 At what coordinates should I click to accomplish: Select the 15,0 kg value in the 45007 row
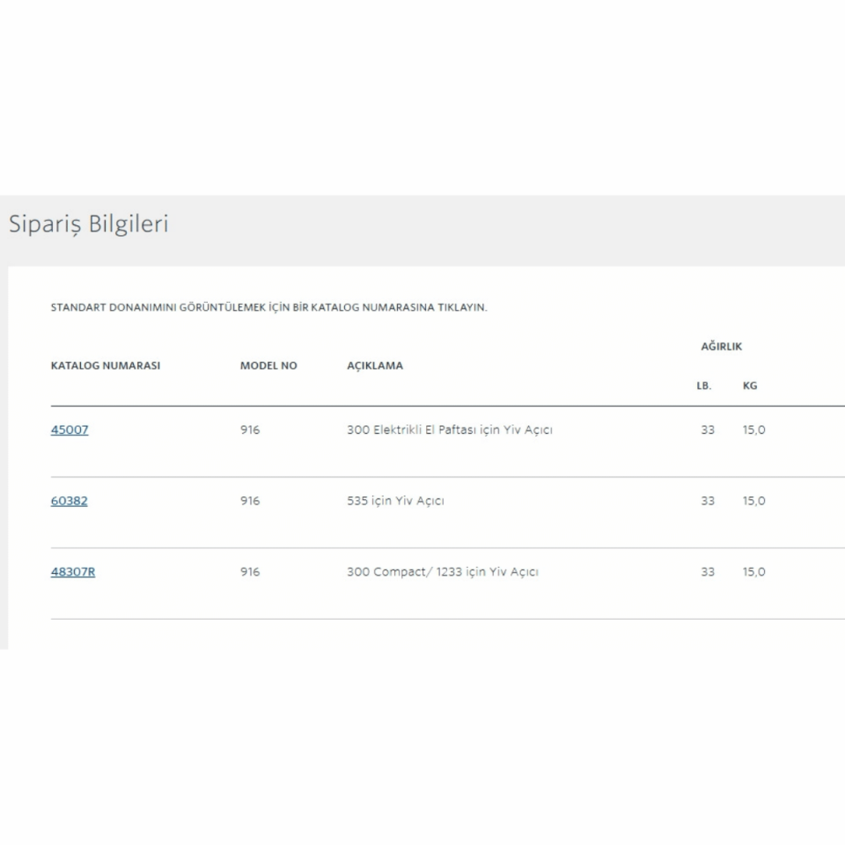[753, 430]
